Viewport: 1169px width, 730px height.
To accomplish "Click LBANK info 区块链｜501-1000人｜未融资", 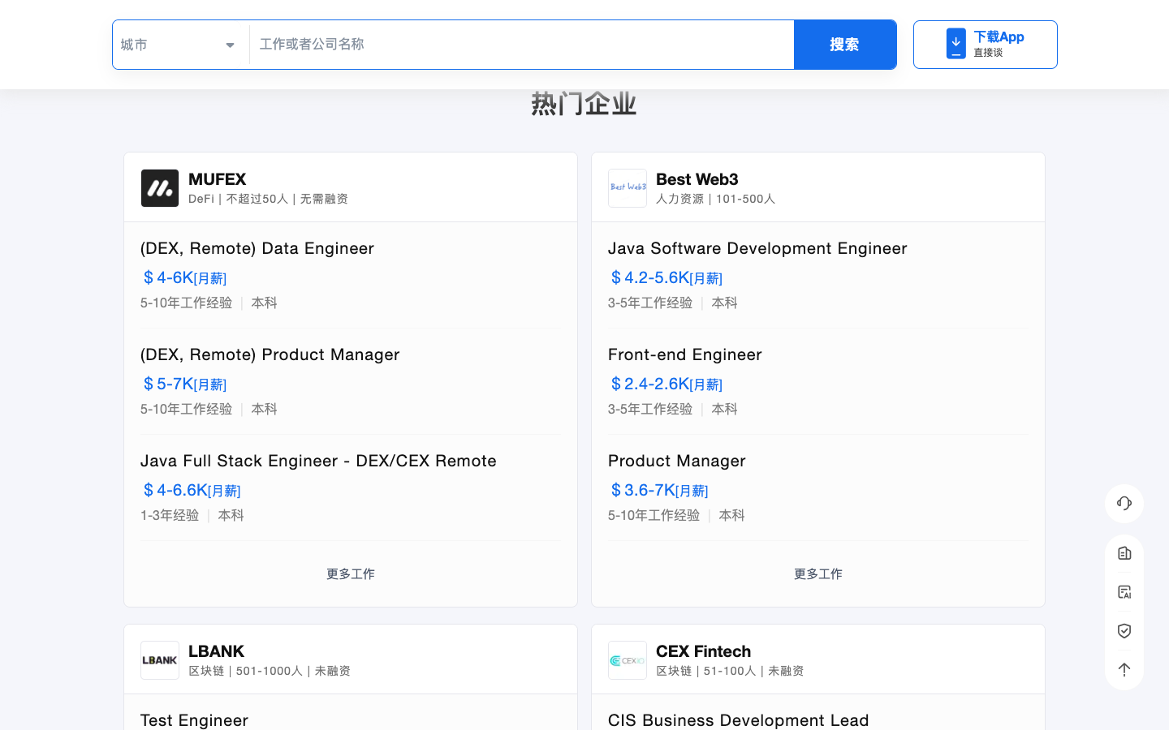I will pyautogui.click(x=270, y=671).
